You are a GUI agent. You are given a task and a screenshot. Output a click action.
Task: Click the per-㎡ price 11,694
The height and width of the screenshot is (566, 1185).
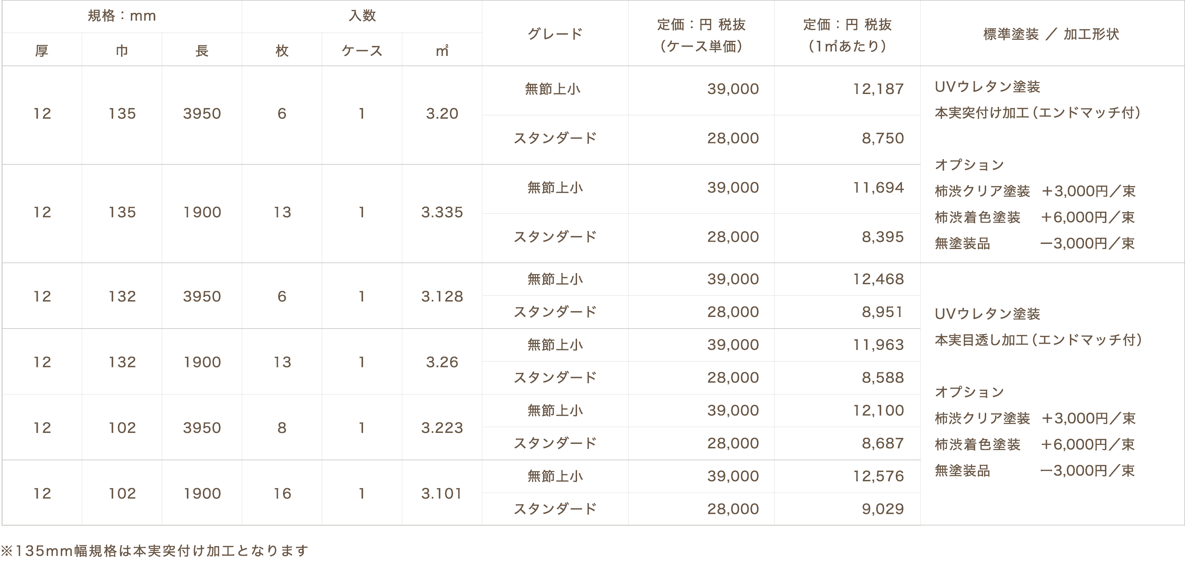(878, 188)
